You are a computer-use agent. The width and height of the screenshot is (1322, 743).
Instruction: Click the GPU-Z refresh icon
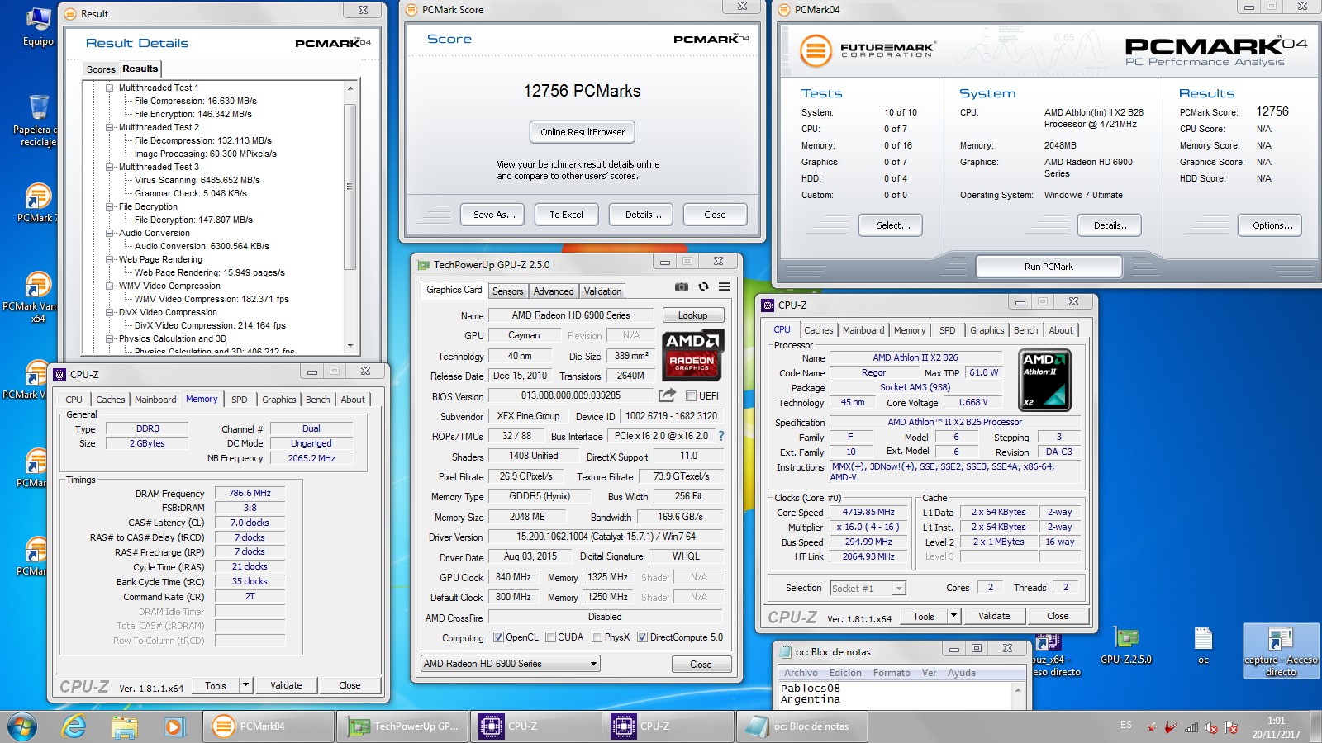pyautogui.click(x=703, y=286)
